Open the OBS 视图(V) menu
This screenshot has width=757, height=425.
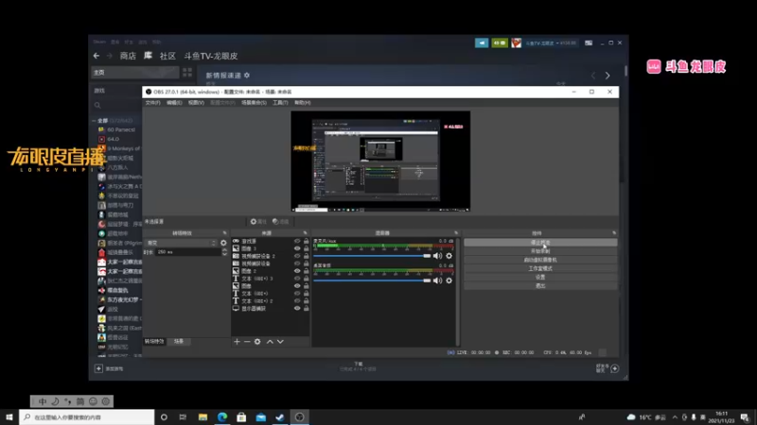coord(196,103)
